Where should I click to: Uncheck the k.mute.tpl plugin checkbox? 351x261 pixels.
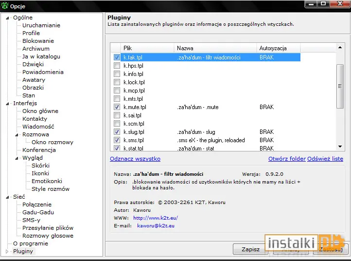click(x=117, y=107)
